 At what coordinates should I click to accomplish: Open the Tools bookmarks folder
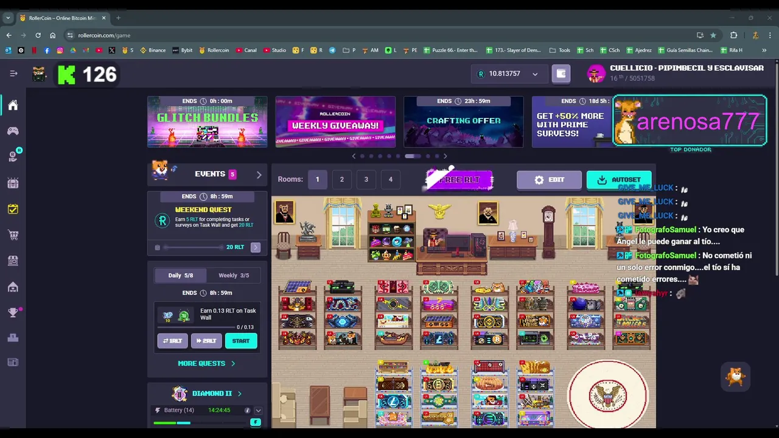pos(560,50)
